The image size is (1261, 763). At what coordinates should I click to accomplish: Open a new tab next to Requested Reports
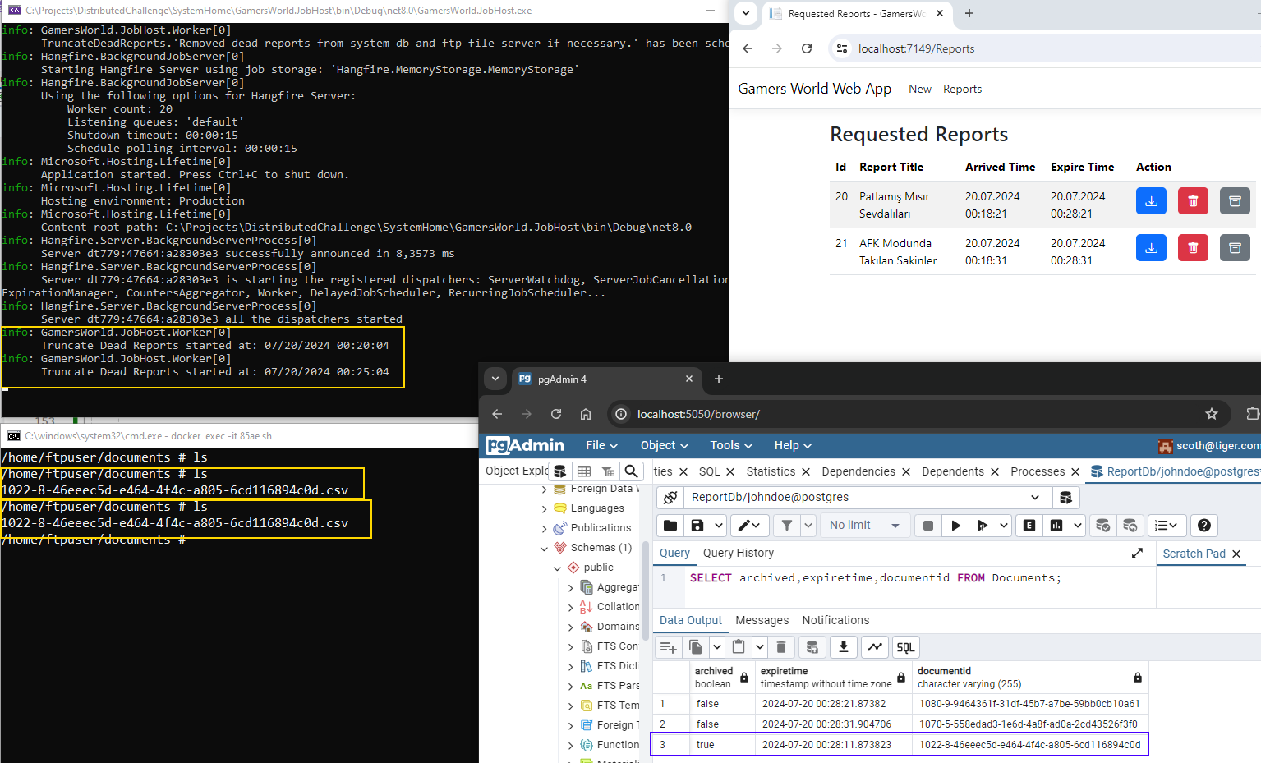pyautogui.click(x=969, y=13)
